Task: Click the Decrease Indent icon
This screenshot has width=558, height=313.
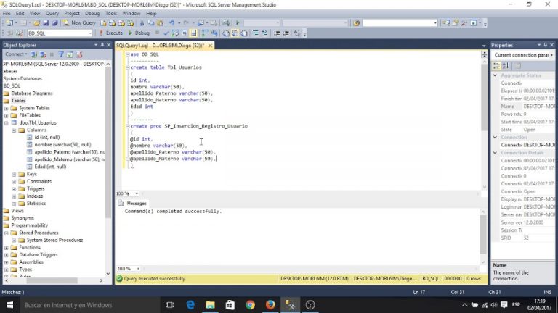Action: [x=277, y=33]
